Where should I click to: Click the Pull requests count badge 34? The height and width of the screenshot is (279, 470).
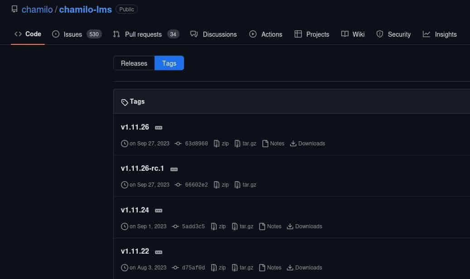173,34
